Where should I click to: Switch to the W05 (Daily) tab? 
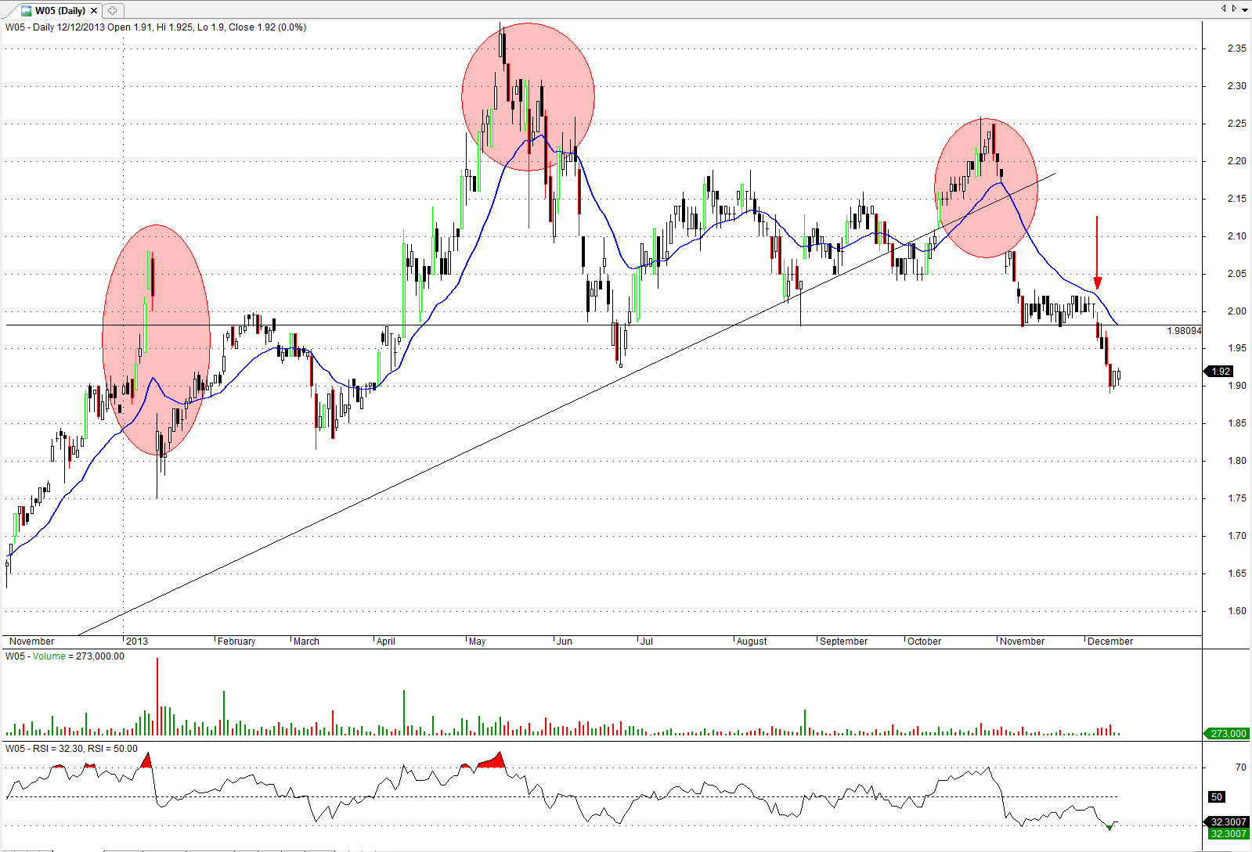pos(60,11)
